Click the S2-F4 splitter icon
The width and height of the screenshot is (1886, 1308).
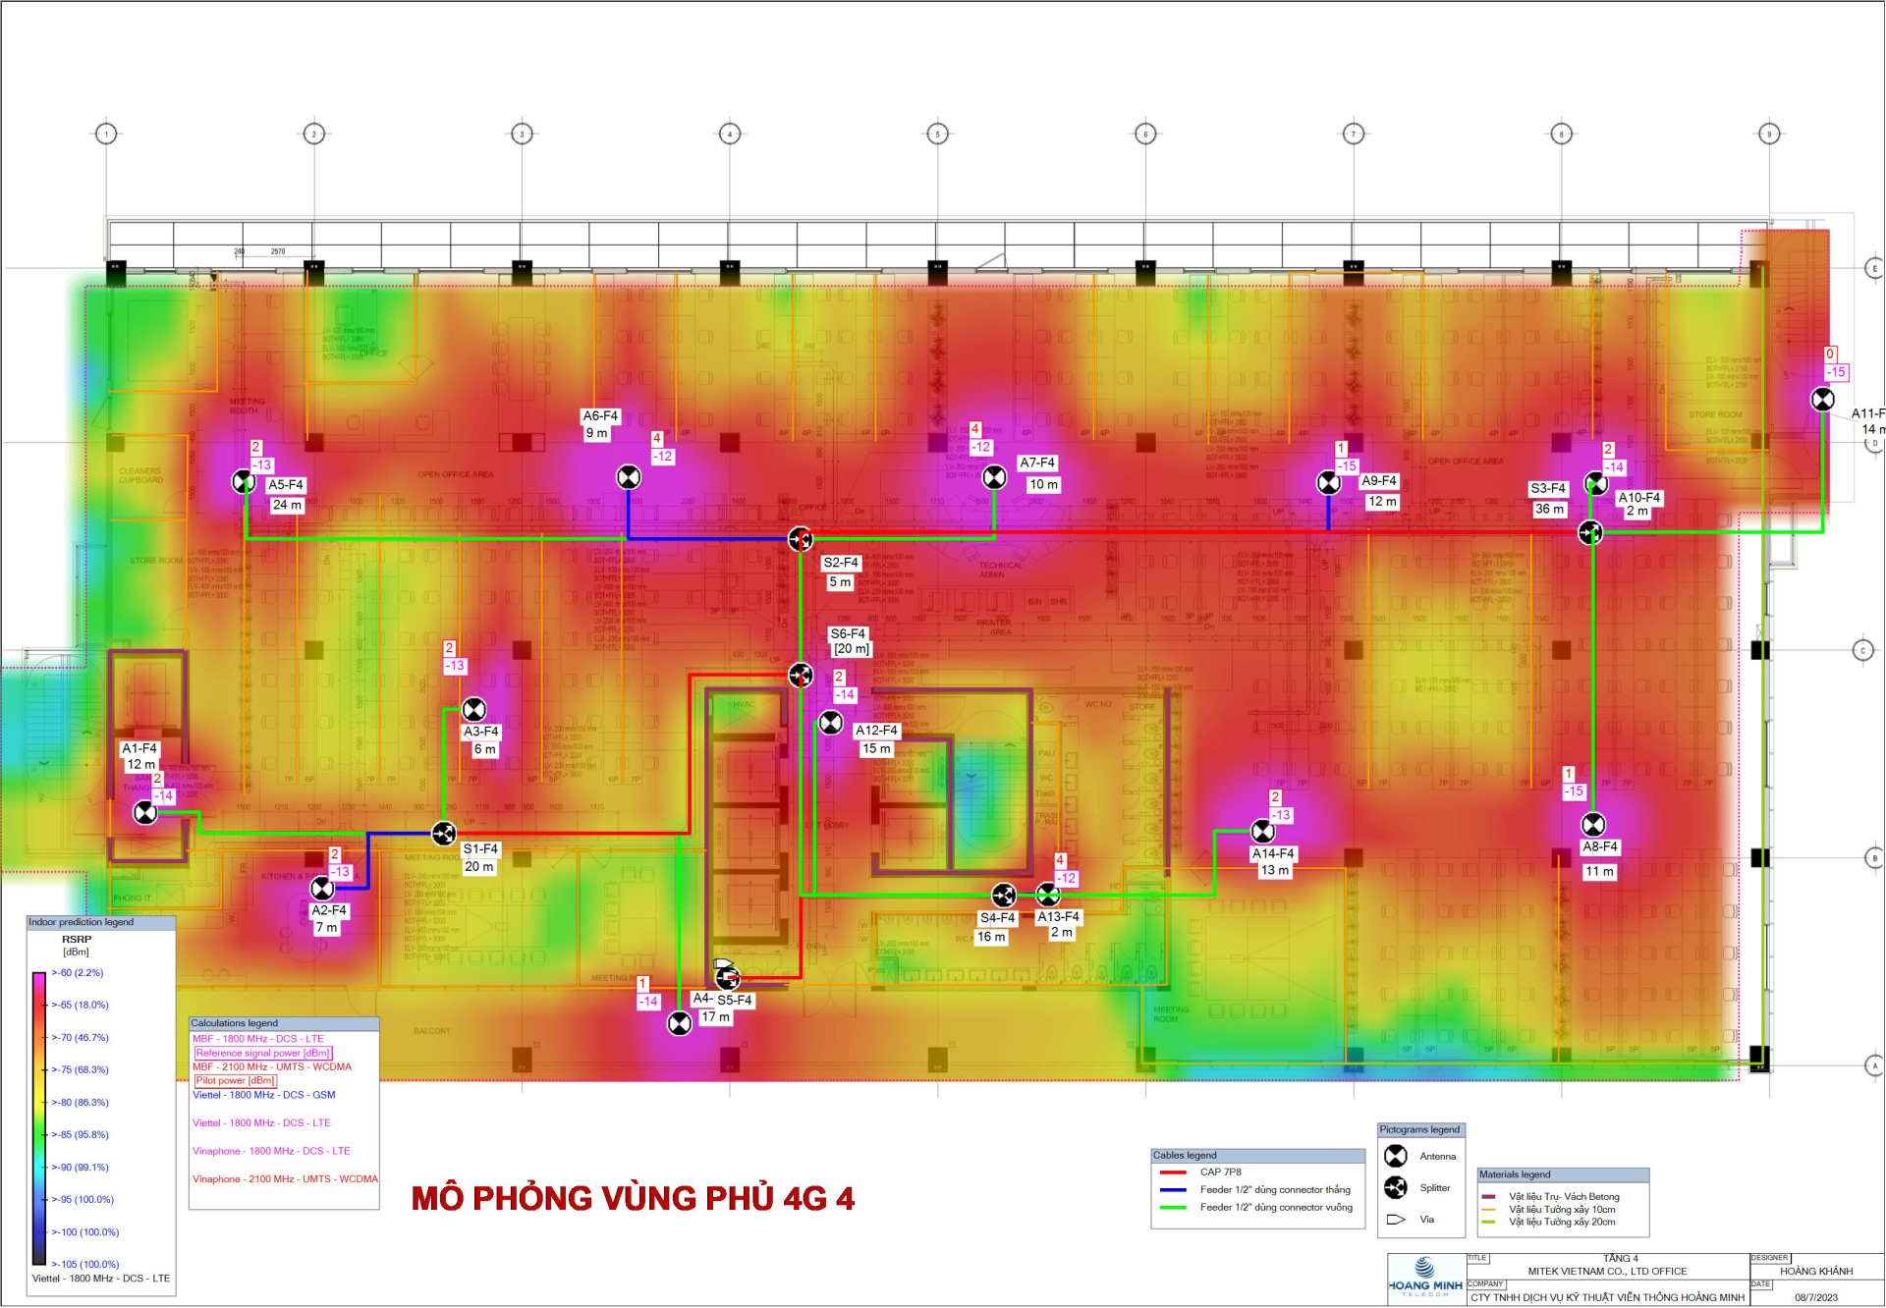tap(801, 539)
